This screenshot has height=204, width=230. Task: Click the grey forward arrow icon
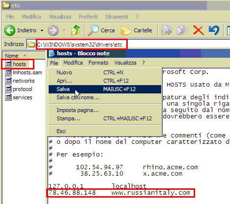tap(53, 30)
